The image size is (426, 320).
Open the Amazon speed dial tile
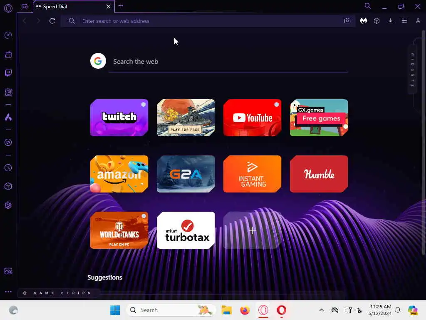pyautogui.click(x=119, y=174)
